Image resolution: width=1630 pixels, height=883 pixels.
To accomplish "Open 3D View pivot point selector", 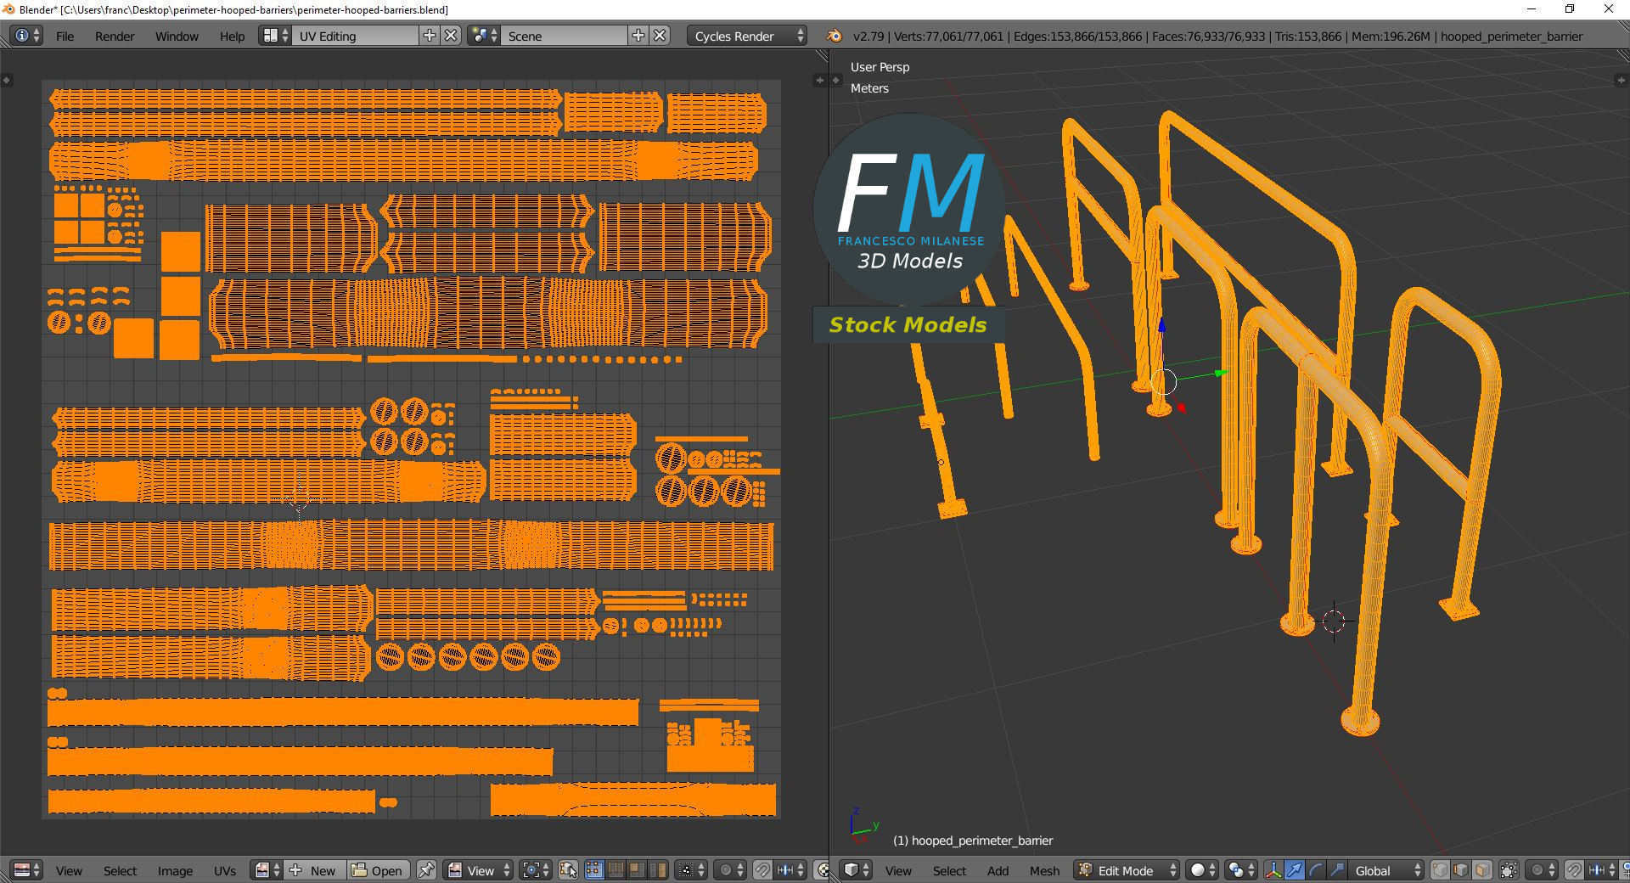I will 1241,870.
